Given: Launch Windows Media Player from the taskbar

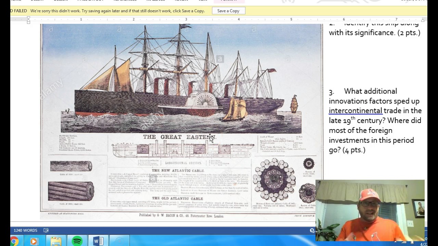Looking at the screenshot, I should 34,242.
